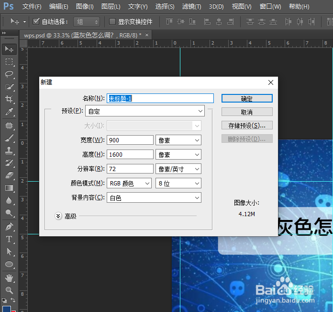This screenshot has height=312, width=333.
Task: Enable the 显示变换控件 checkbox
Action: point(112,22)
